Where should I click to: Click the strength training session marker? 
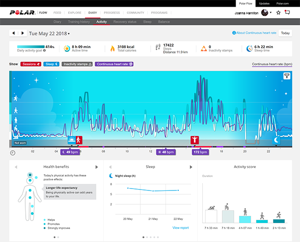point(194,140)
